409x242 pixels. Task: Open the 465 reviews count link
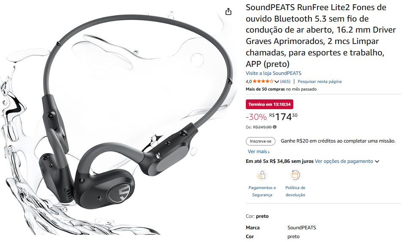tap(285, 81)
